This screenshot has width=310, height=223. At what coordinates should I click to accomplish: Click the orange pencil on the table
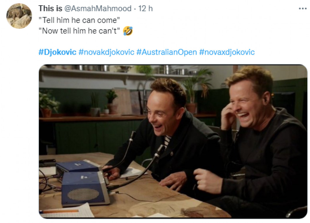59,212
